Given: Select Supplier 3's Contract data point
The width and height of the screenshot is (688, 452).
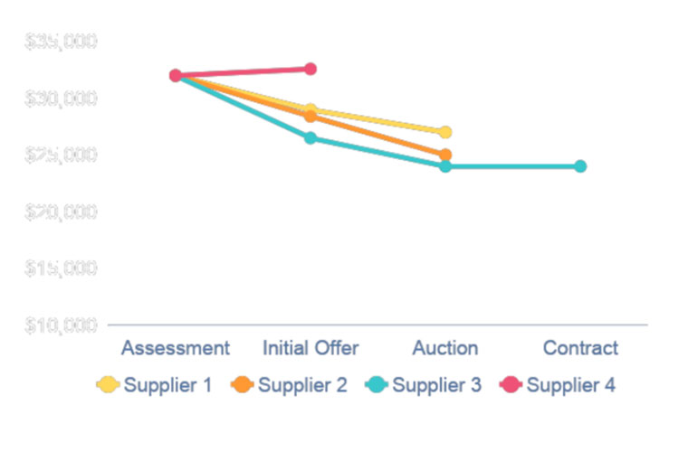Looking at the screenshot, I should tap(580, 166).
